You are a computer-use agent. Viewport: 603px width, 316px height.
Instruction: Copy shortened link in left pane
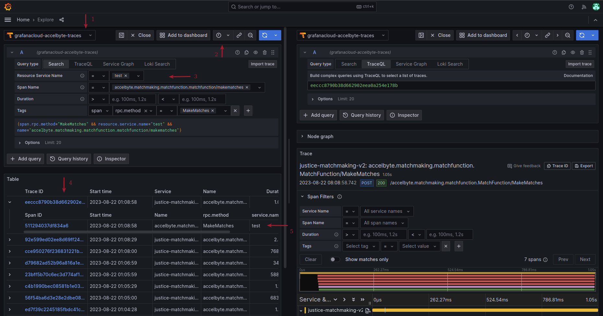[239, 35]
